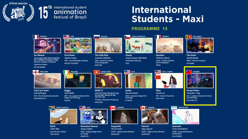Click the England flag above Cats Can't Swim
The image size is (248, 139).
(x=36, y=72)
